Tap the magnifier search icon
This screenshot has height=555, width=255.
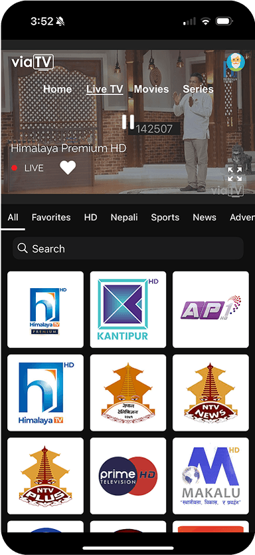click(23, 248)
